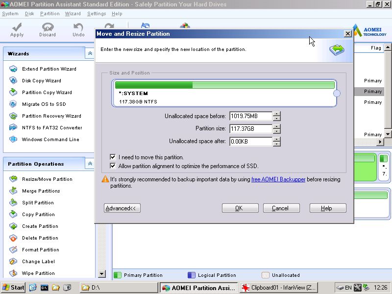392x294 pixels.
Task: Open command prompt quick launch icon
Action: click(x=44, y=288)
